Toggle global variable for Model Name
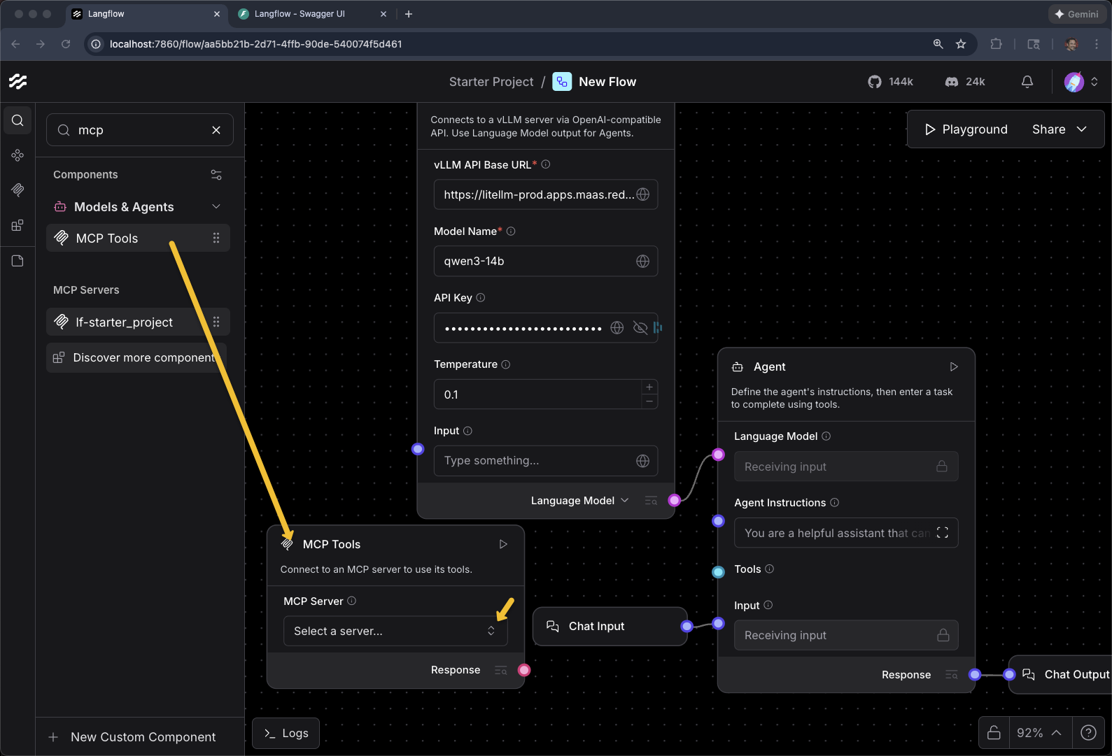Screen dimensions: 1112x756 [x=642, y=262]
